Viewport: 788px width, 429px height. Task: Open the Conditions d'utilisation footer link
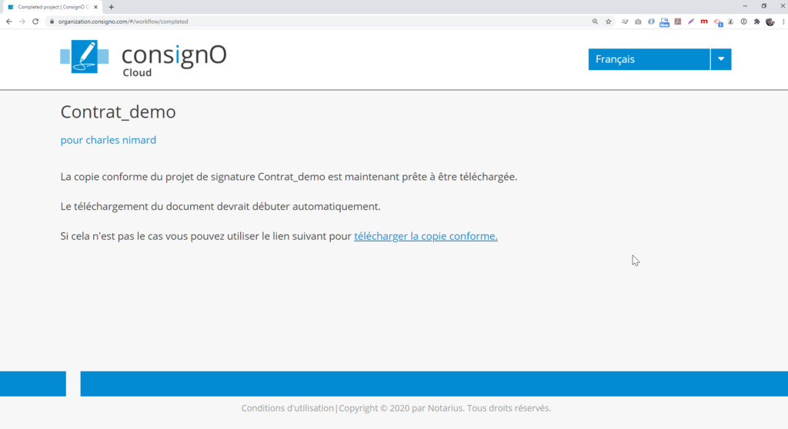coord(288,408)
